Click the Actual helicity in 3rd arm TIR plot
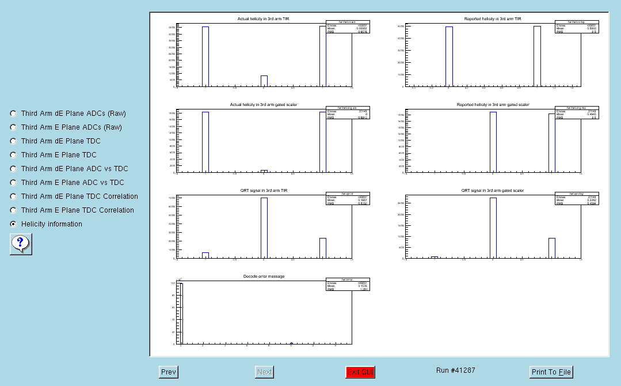Viewport: 621px width, 386px height. (x=264, y=55)
